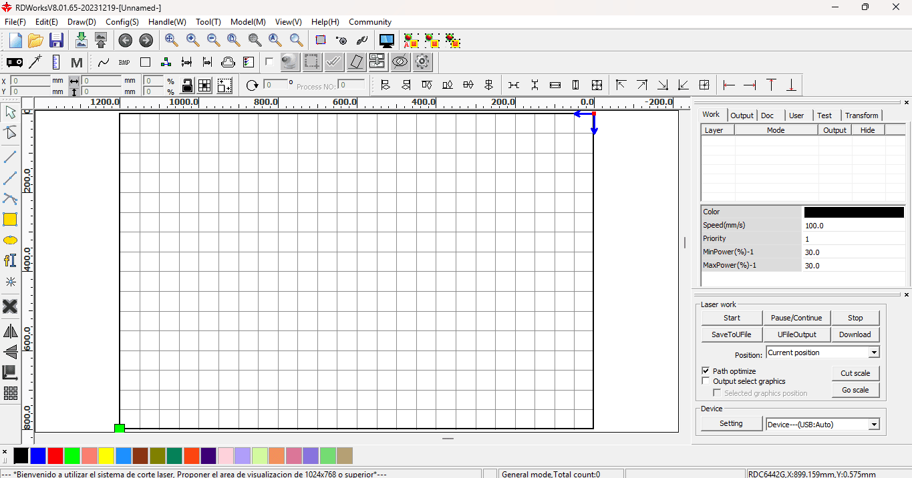
Task: Open the Draw menu
Action: coord(82,22)
